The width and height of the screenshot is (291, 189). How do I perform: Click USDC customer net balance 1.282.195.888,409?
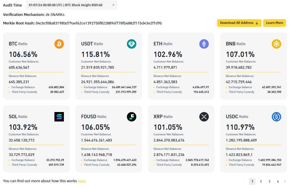[241, 140]
